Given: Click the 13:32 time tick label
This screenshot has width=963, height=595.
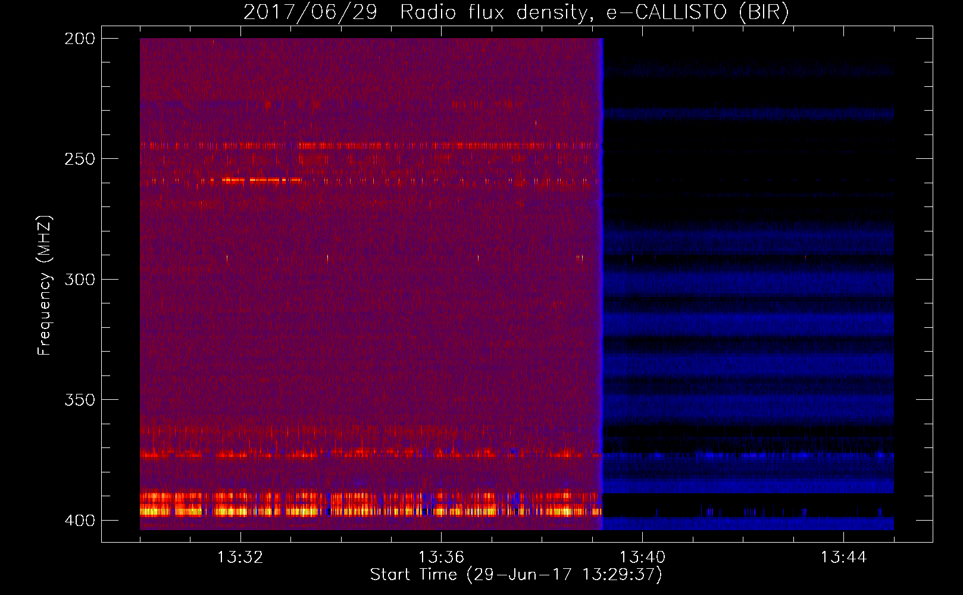Looking at the screenshot, I should (x=240, y=558).
